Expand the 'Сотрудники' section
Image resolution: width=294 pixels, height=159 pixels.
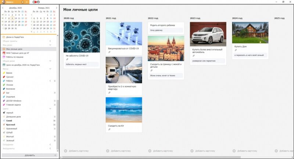[x=50, y=145]
